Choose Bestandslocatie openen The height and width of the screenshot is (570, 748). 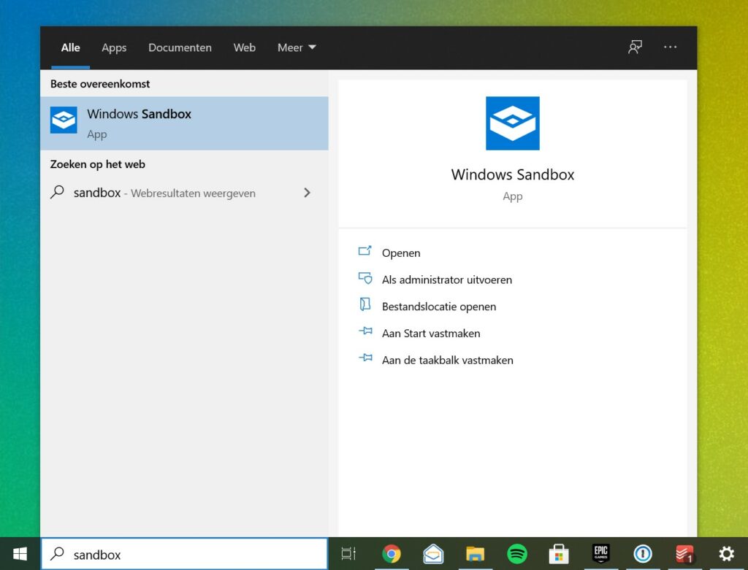pyautogui.click(x=439, y=307)
